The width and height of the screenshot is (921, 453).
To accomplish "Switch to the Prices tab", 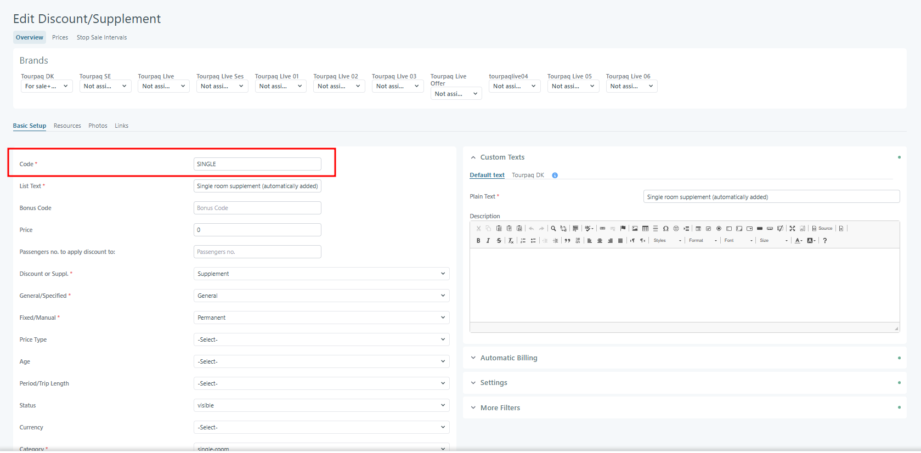I will point(60,37).
